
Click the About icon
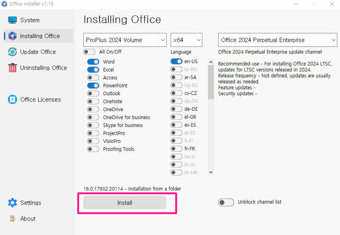(12, 218)
